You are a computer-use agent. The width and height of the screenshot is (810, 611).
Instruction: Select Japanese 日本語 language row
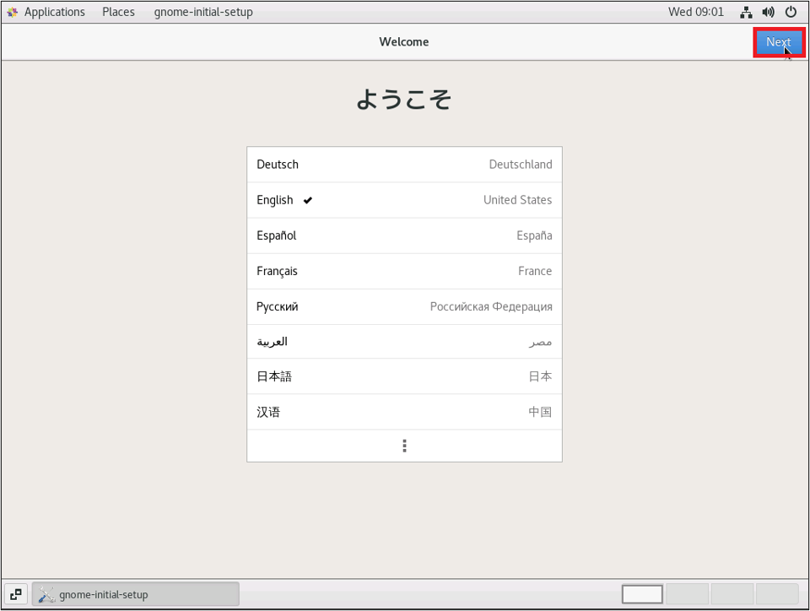point(404,376)
